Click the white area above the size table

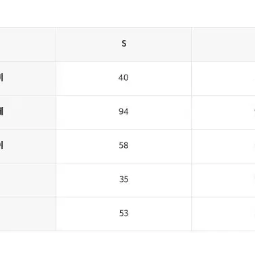point(127,14)
